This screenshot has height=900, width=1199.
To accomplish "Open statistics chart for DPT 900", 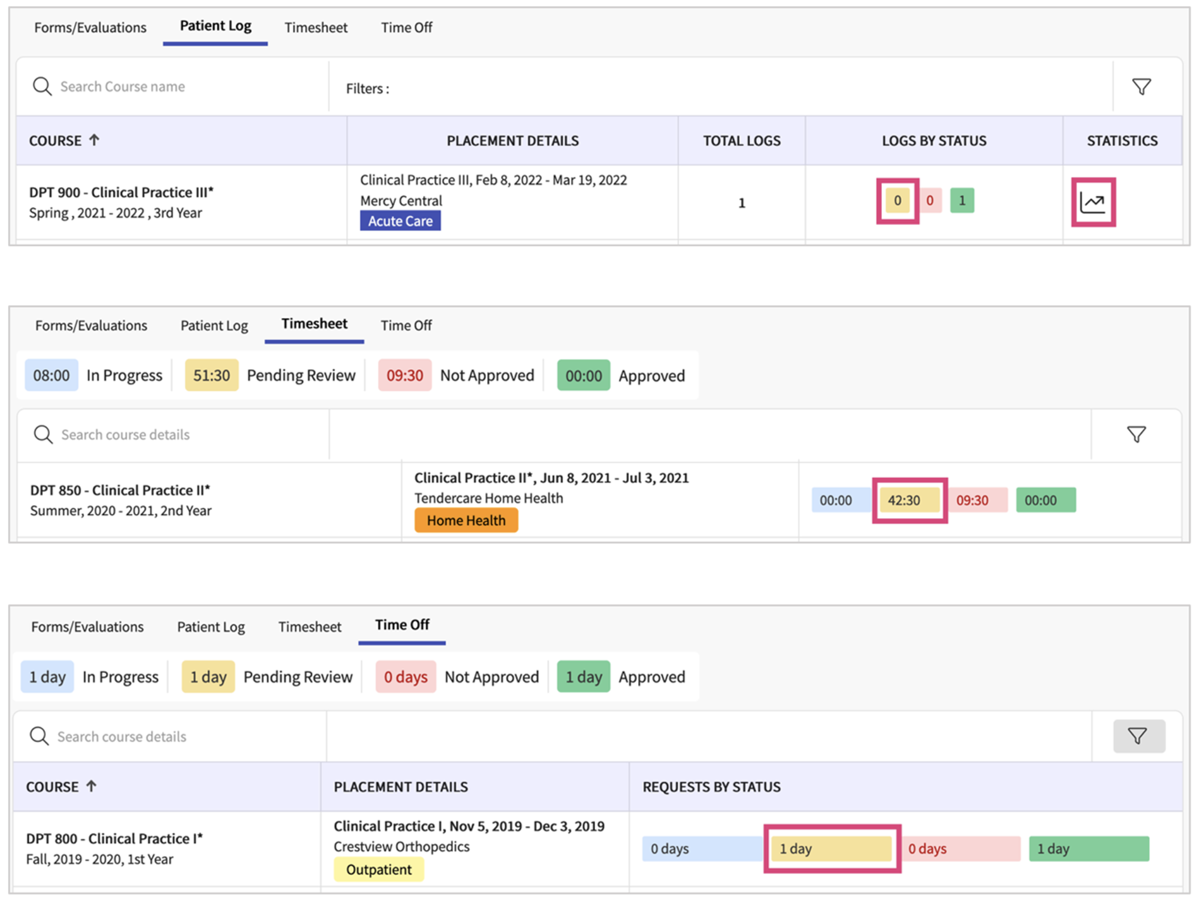I will pyautogui.click(x=1093, y=202).
